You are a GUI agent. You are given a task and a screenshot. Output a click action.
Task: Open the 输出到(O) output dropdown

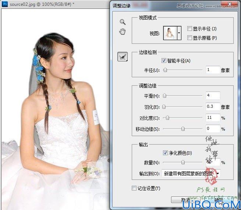pos(191,174)
